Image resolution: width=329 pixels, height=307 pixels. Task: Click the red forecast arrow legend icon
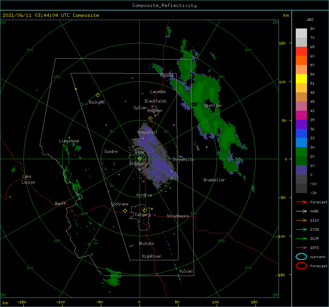(301, 202)
